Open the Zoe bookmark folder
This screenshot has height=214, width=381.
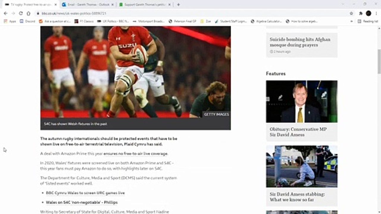click(x=206, y=21)
